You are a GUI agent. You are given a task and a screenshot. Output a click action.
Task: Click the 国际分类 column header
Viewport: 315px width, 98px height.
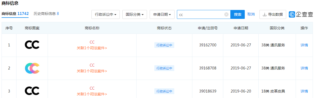click(277, 28)
